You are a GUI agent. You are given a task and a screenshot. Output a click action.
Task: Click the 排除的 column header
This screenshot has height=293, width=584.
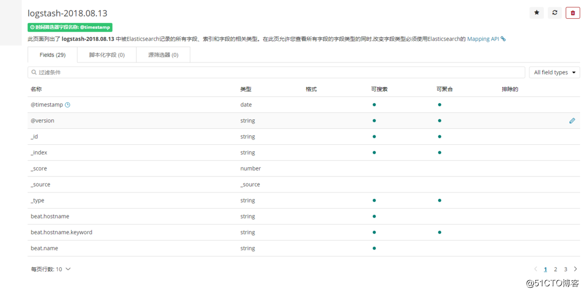pos(510,89)
